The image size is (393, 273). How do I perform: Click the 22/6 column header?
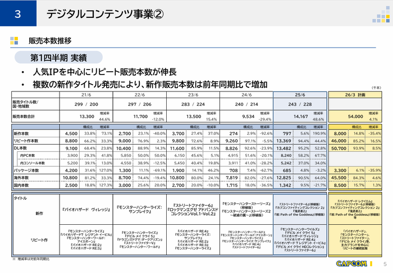(x=140, y=95)
